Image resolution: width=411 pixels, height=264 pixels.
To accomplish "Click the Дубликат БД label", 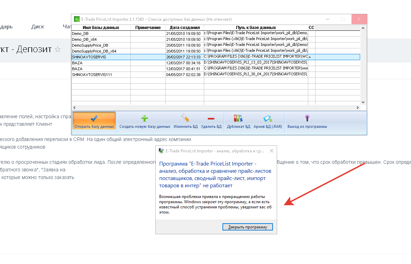I will pos(238,126).
